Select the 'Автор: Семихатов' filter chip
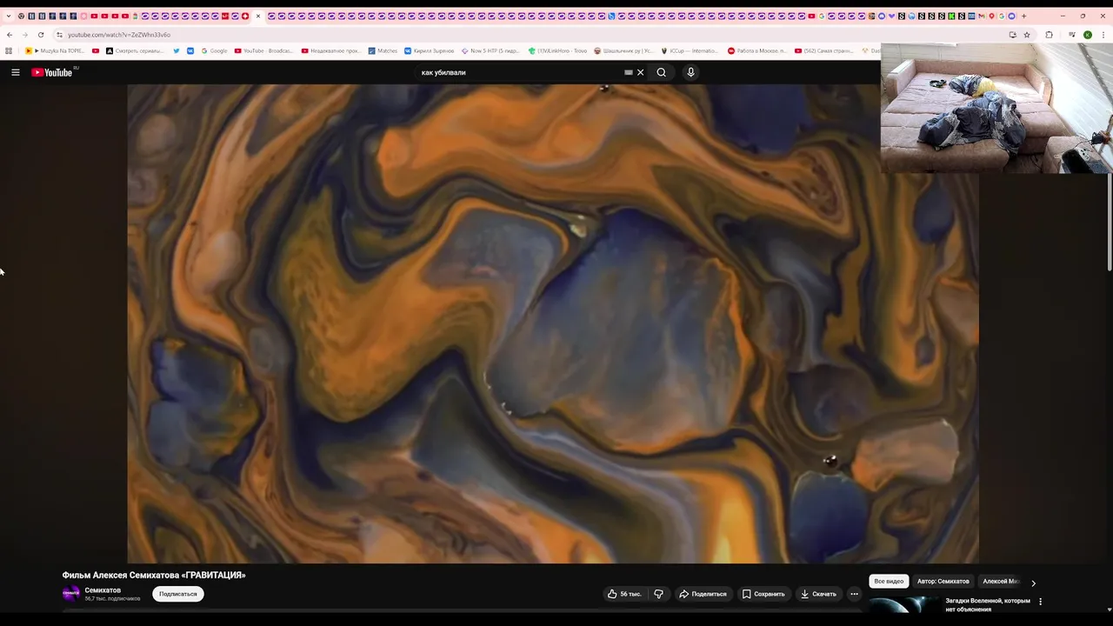1113x626 pixels. [943, 581]
